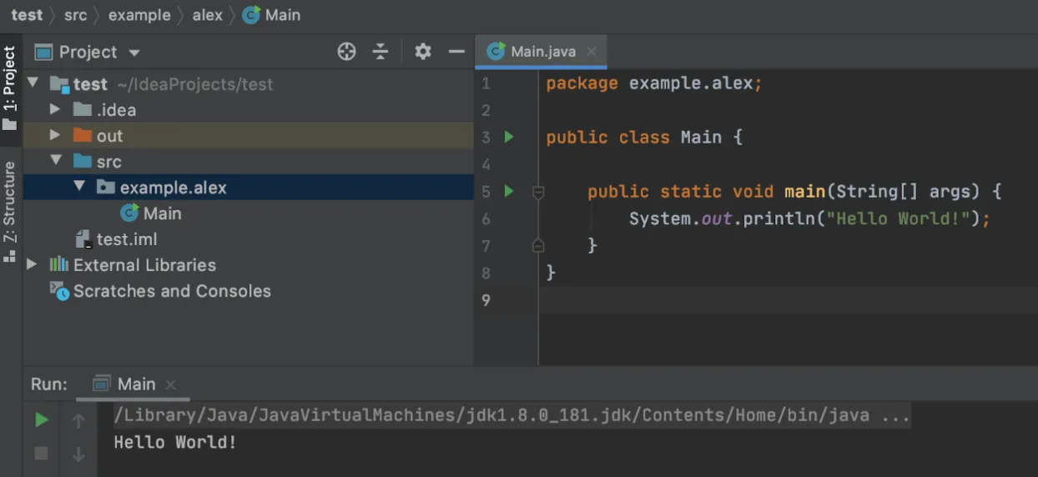Click the src breadcrumb in navigation bar

pyautogui.click(x=75, y=15)
